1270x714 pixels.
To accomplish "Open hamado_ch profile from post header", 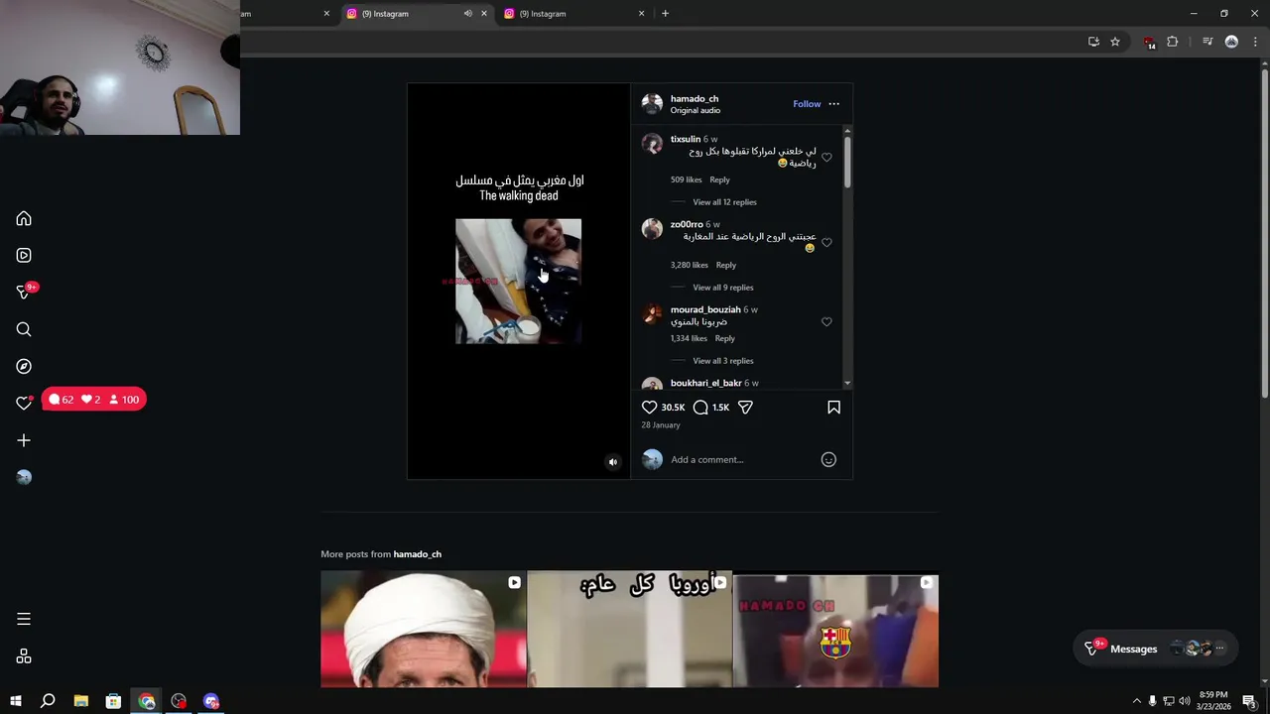I will tap(695, 98).
